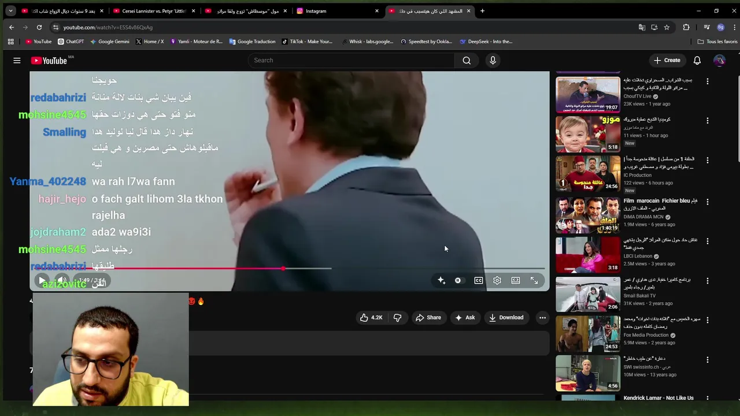This screenshot has width=740, height=416.
Task: Open Film marocain Fichier bleu title
Action: 660,204
